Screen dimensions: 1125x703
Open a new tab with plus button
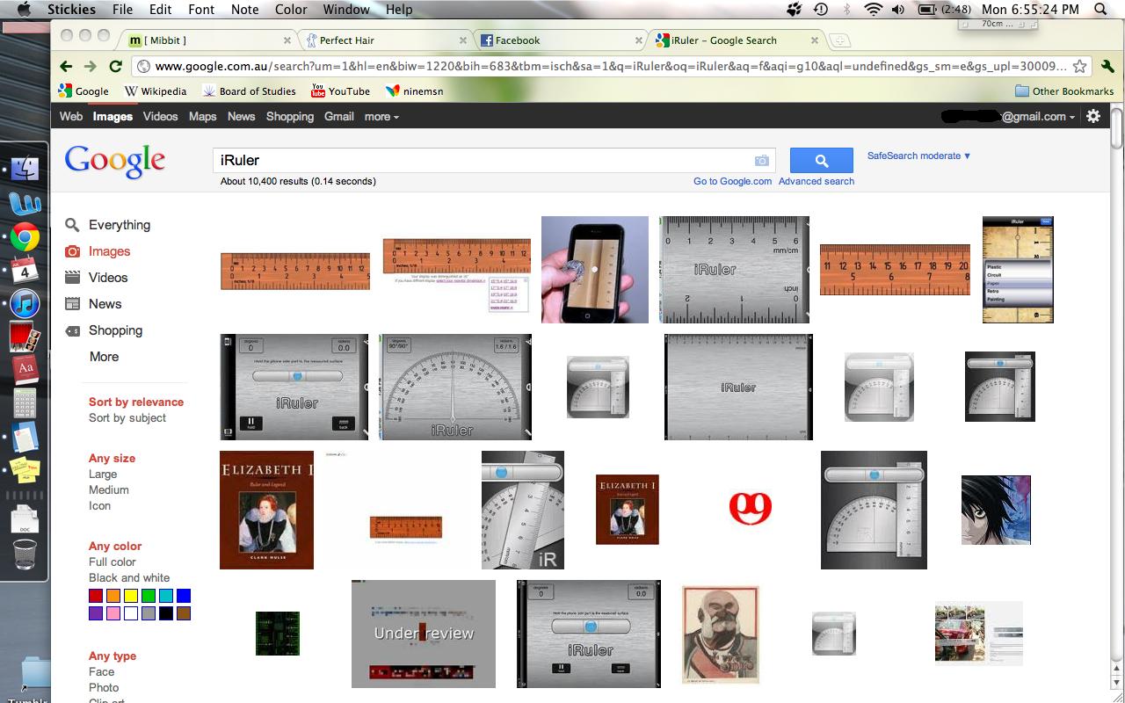838,40
